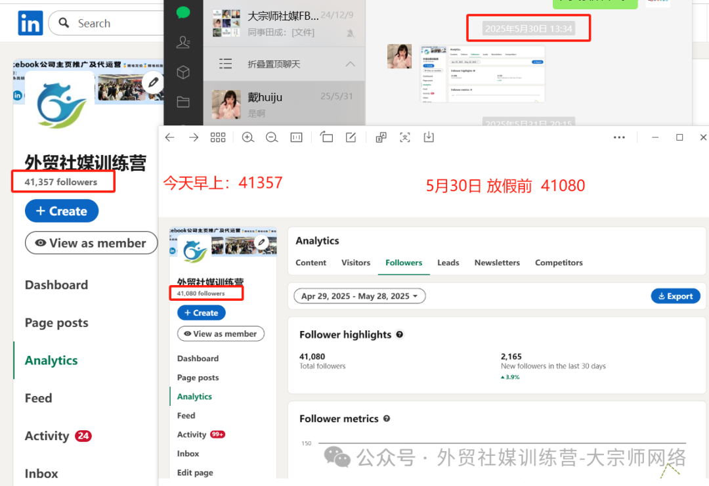Go to previous image in viewer
Viewport: 709px width, 486px height.
(x=169, y=137)
